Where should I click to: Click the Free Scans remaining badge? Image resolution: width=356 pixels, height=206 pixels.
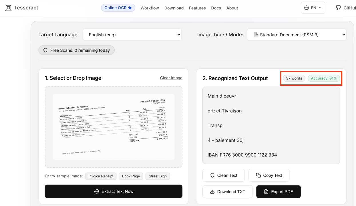[76, 50]
